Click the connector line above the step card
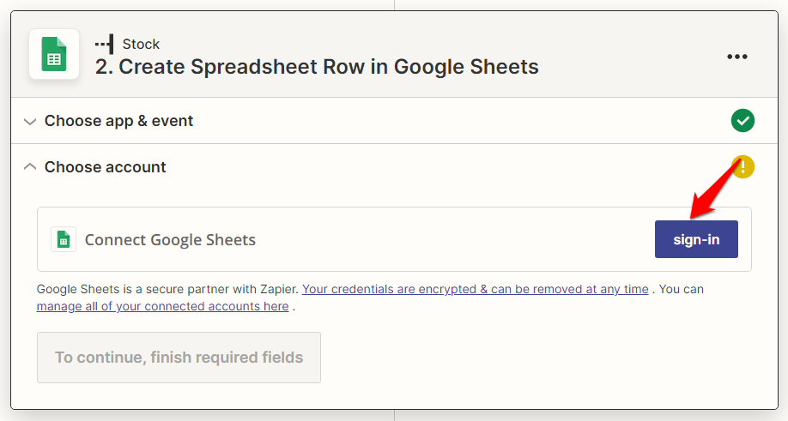This screenshot has width=788, height=421. tap(395, 5)
